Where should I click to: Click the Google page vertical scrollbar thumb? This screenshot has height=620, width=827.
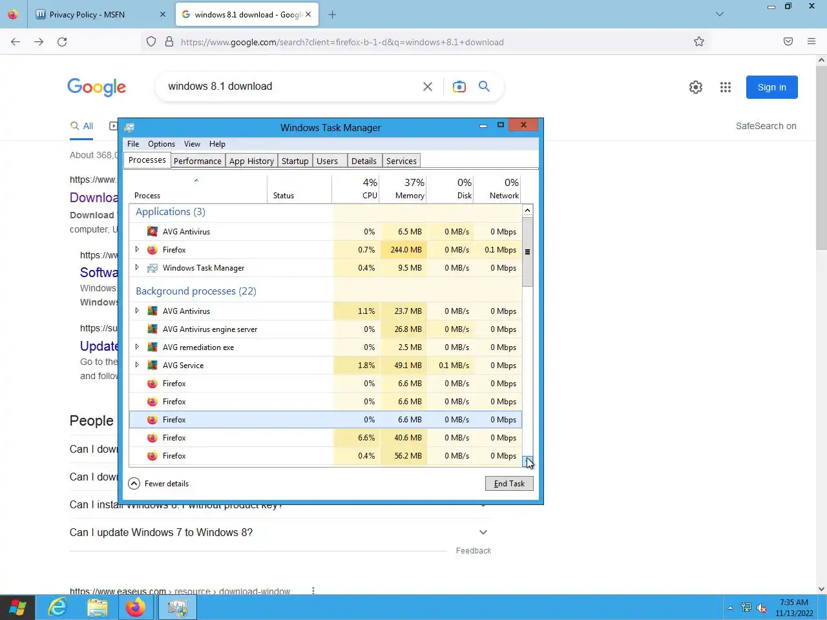point(821,157)
